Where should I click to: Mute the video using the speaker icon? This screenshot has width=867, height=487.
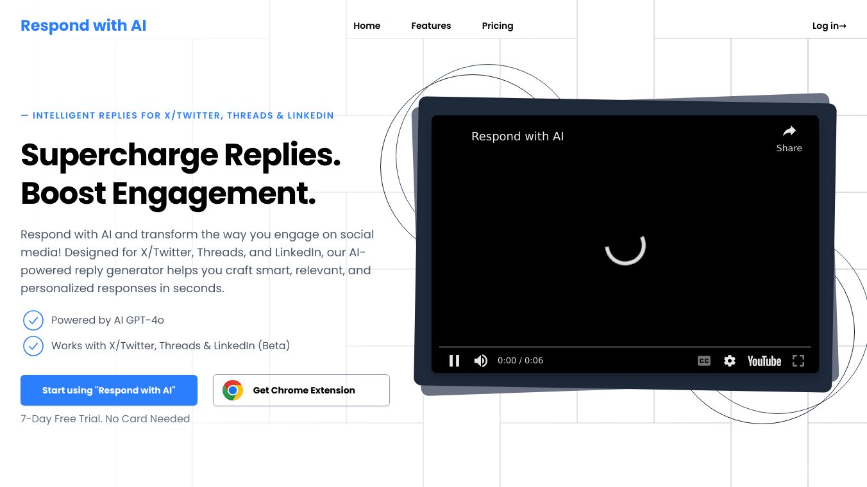(x=480, y=361)
